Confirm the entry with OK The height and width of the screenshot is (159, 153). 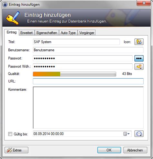pos(109,150)
